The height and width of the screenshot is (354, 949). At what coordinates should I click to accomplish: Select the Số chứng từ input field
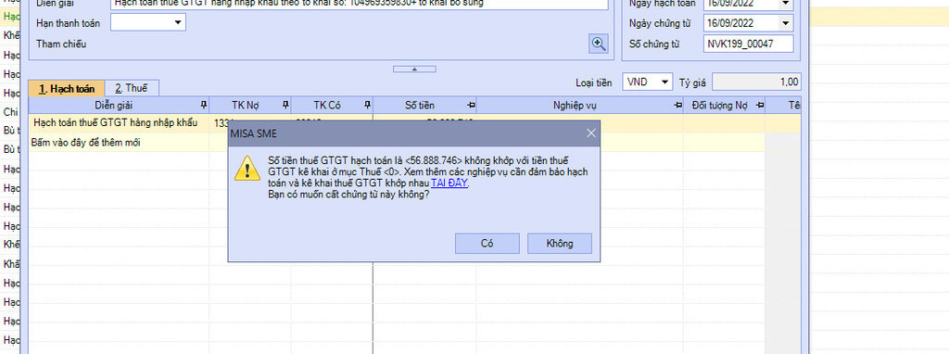pyautogui.click(x=749, y=44)
